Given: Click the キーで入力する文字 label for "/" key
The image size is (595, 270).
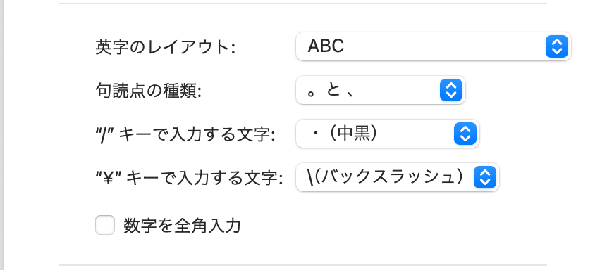Looking at the screenshot, I should pos(197,135).
